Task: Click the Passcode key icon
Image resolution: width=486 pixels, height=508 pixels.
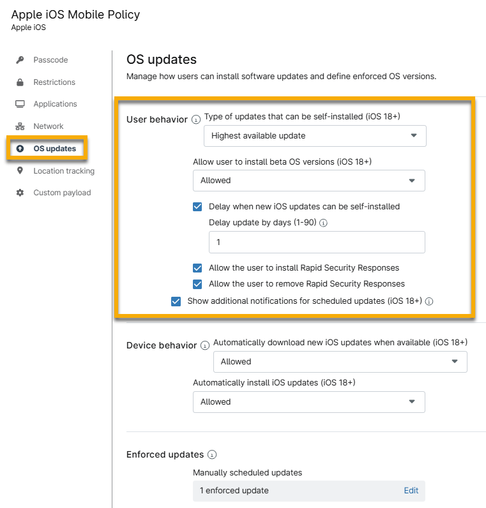Action: pos(20,60)
